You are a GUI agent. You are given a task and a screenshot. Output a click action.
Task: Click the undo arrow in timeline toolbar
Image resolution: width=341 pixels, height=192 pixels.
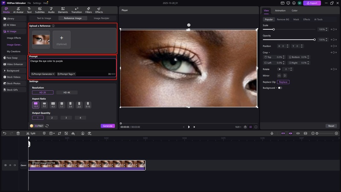click(x=5, y=133)
